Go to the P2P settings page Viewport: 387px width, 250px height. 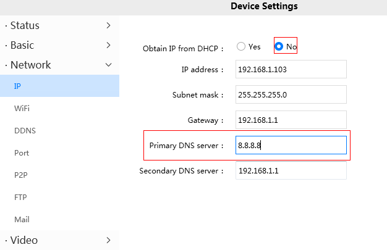[21, 175]
